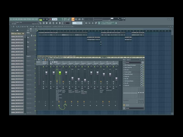
Task: Click the Stop button in transport
Action: [x=47, y=19]
